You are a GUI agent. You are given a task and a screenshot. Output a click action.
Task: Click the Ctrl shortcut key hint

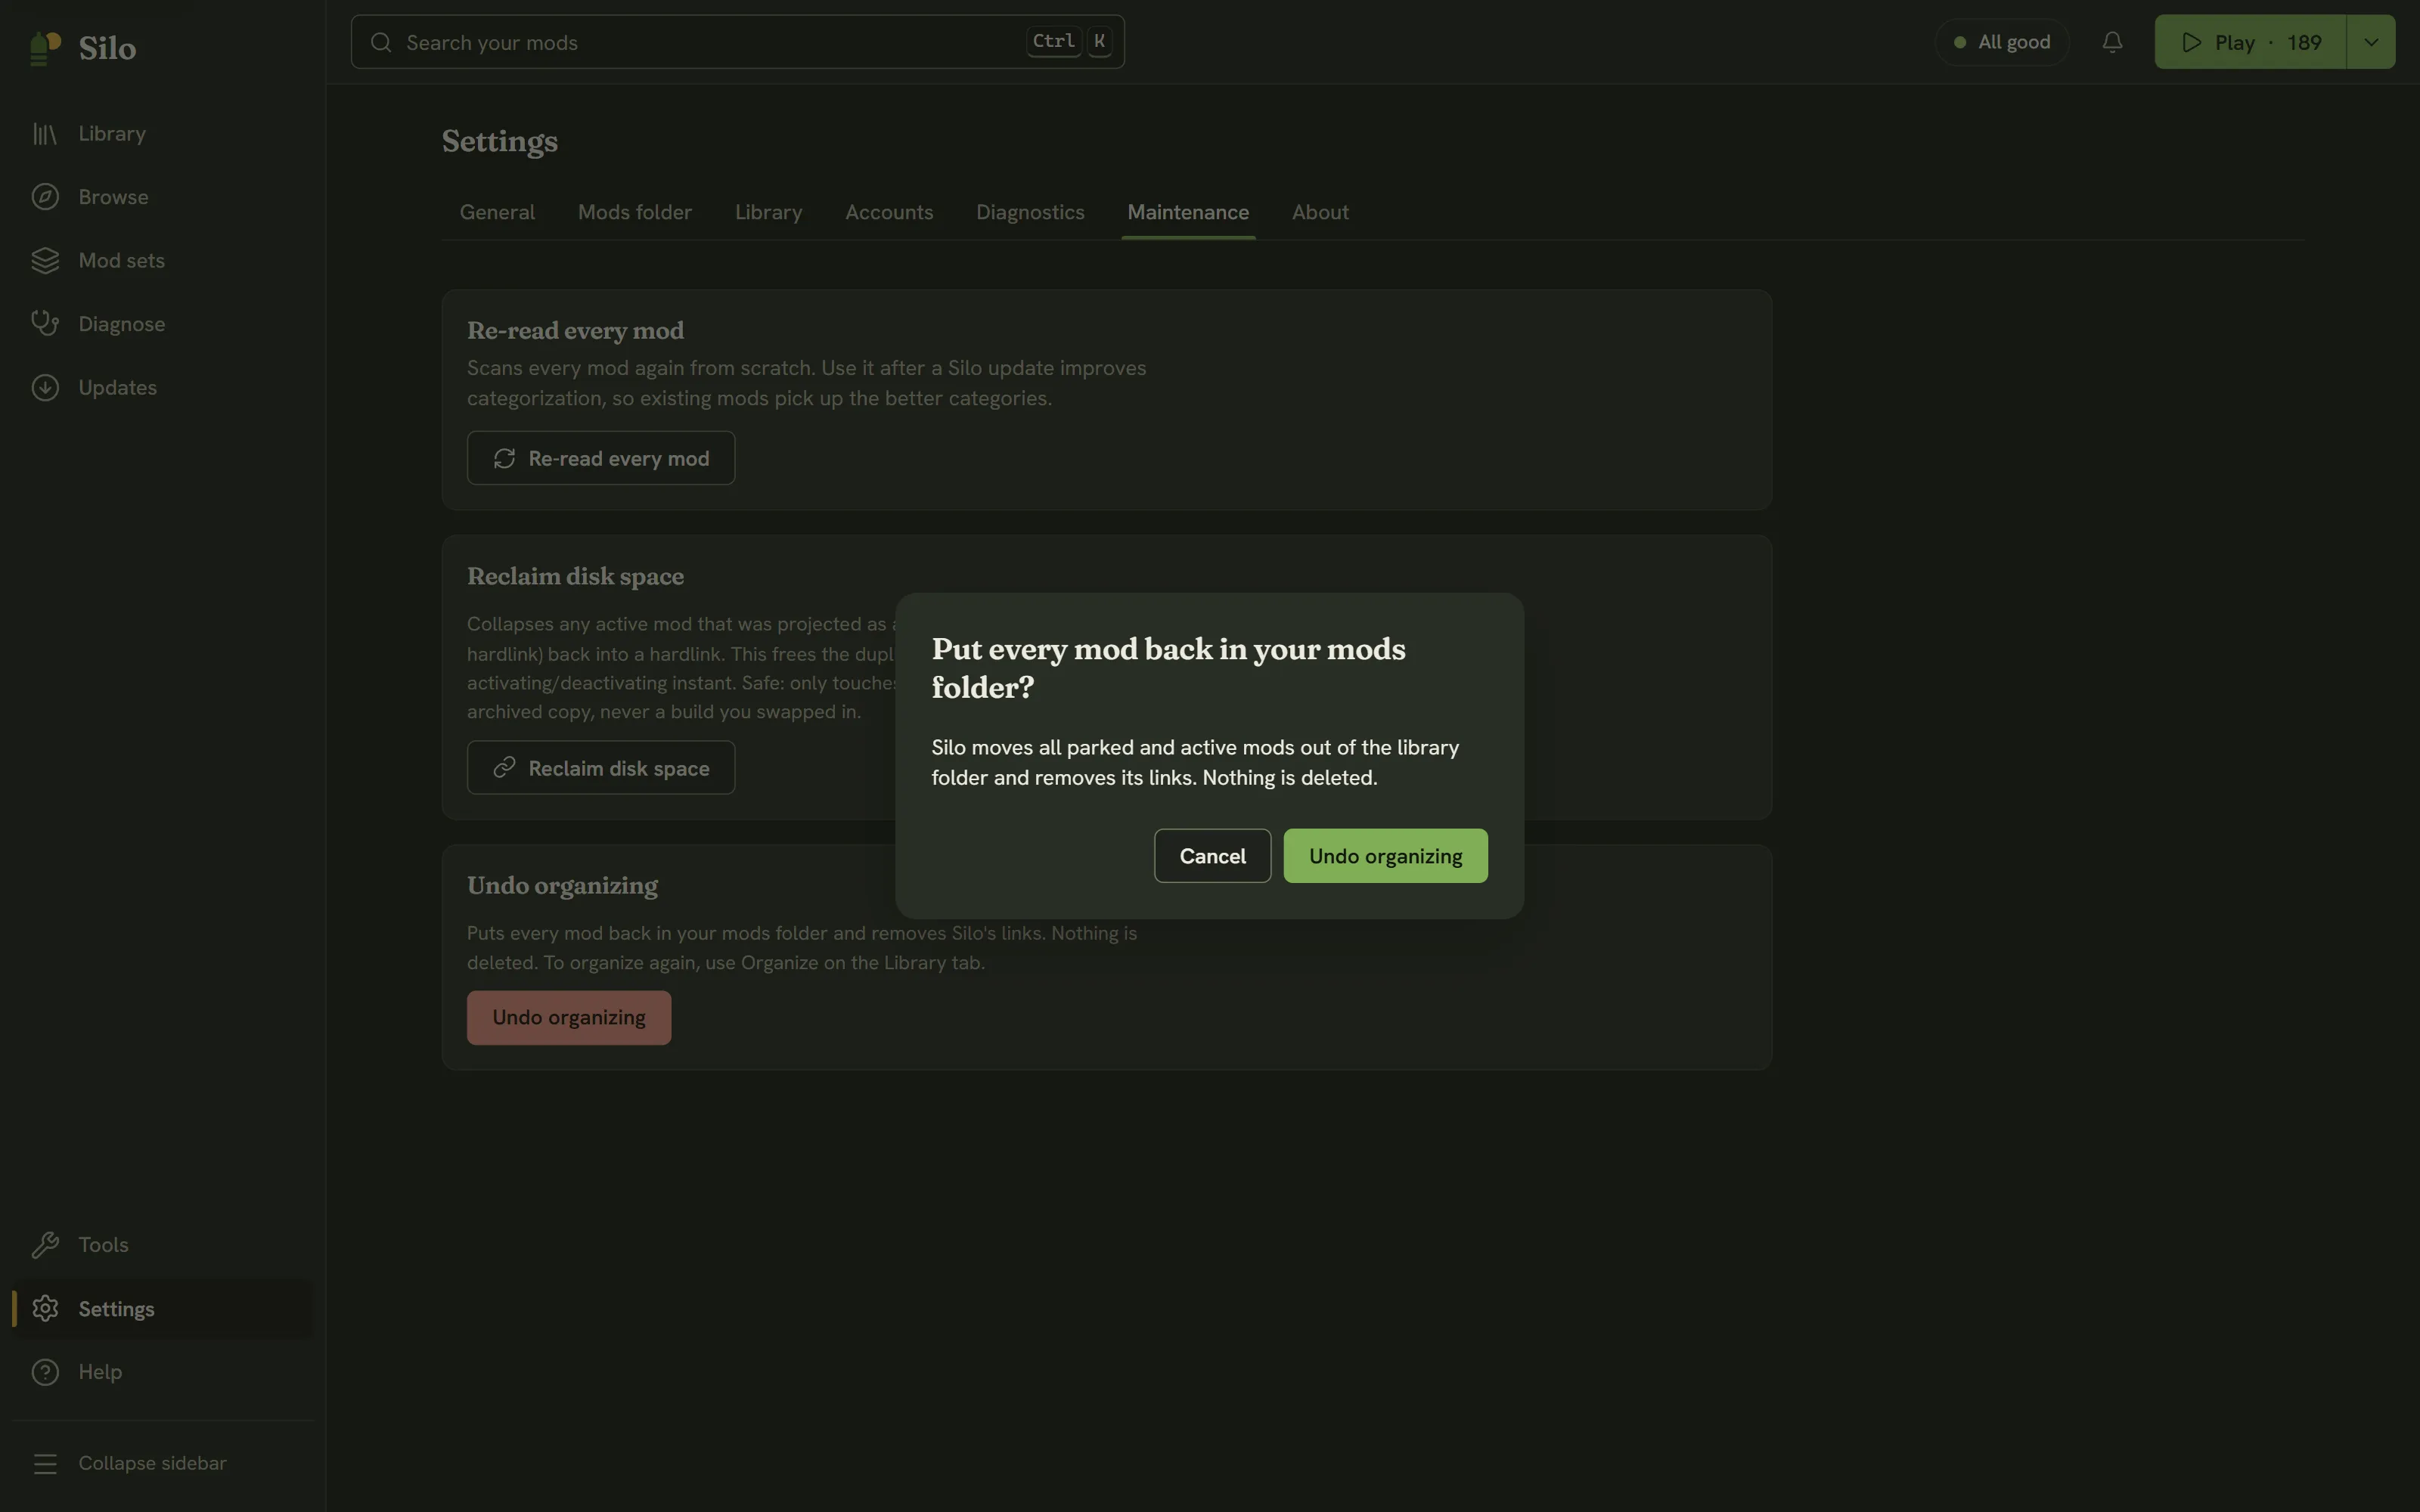coord(1054,41)
